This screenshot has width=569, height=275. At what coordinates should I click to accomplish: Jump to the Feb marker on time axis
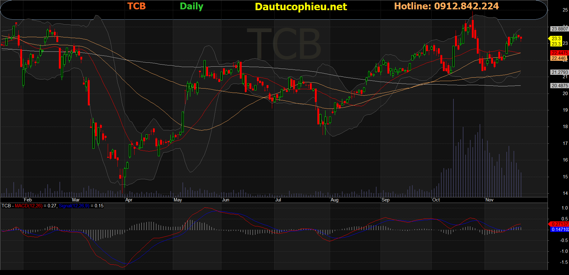tap(28, 200)
